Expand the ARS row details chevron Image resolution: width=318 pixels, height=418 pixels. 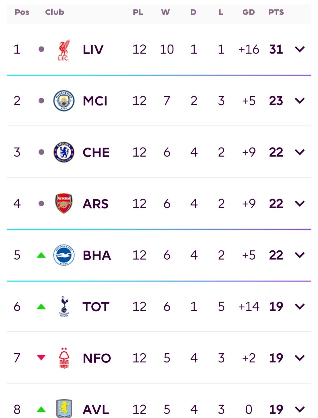tap(299, 204)
